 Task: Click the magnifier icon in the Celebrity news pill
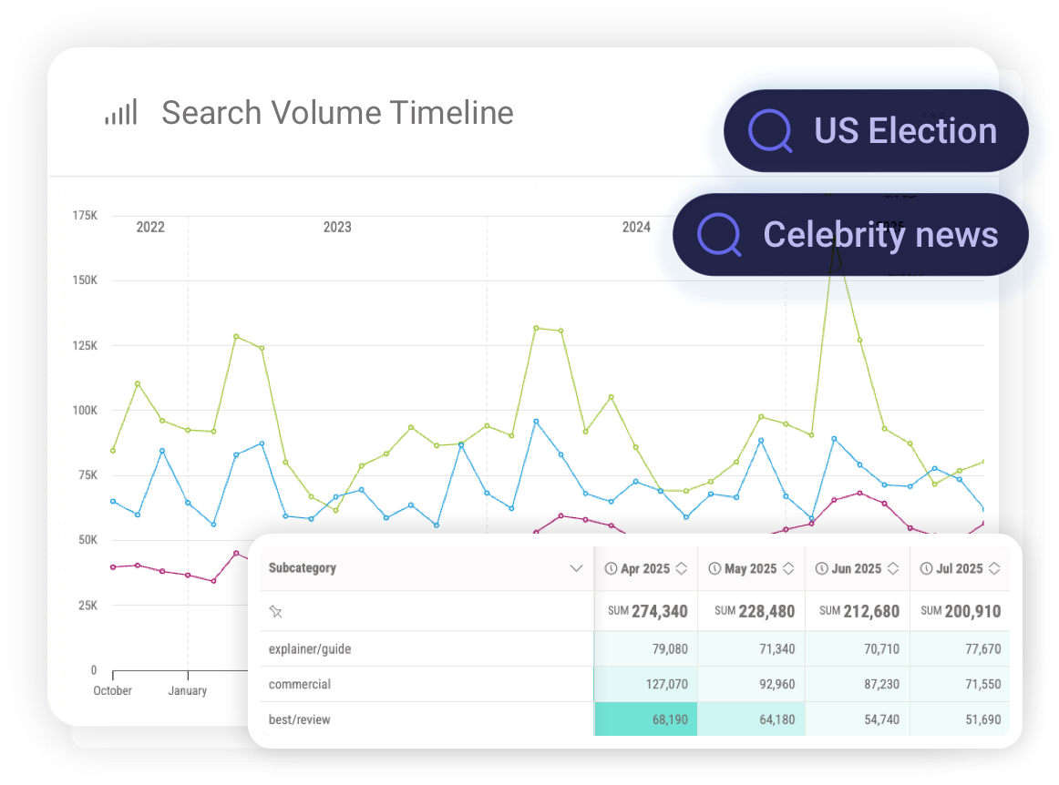pos(719,234)
